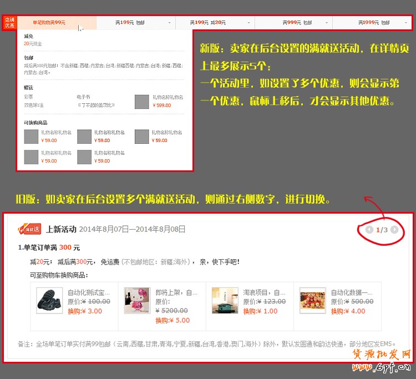The width and height of the screenshot is (416, 379).
Task: Click the 店铺优惠 red label
Action: [9, 22]
